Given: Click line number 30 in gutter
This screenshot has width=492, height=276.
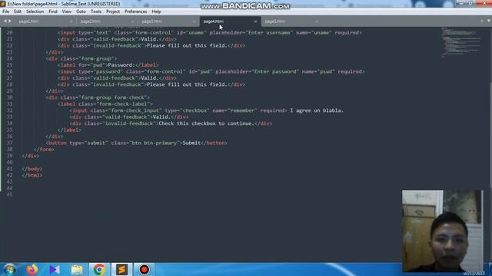Looking at the screenshot, I should (9, 97).
